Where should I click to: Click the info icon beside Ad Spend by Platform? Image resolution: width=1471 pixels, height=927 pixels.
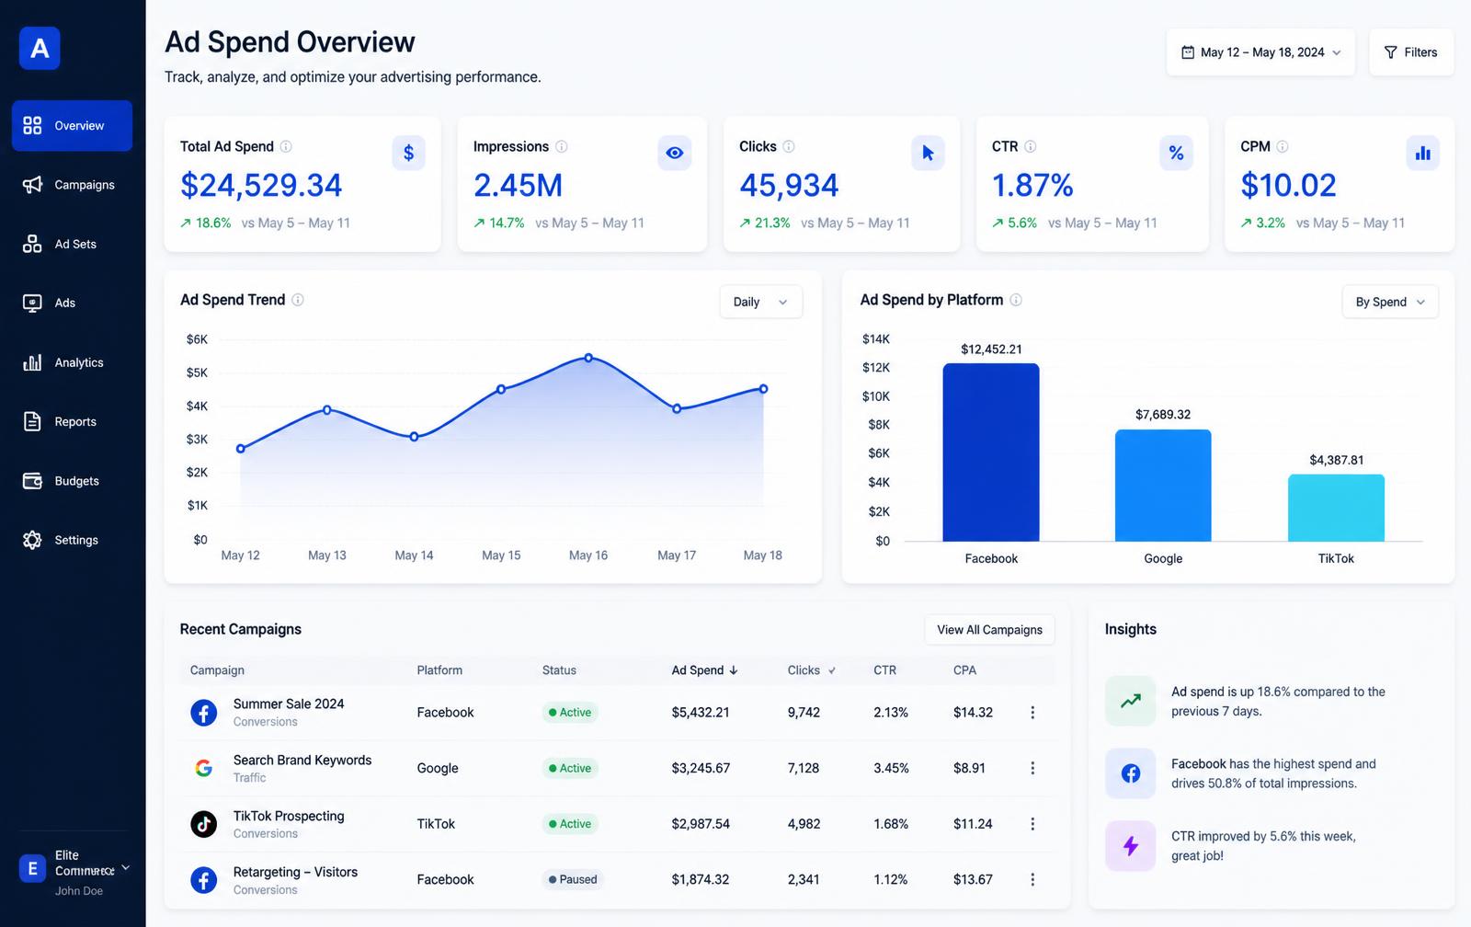(x=1016, y=300)
